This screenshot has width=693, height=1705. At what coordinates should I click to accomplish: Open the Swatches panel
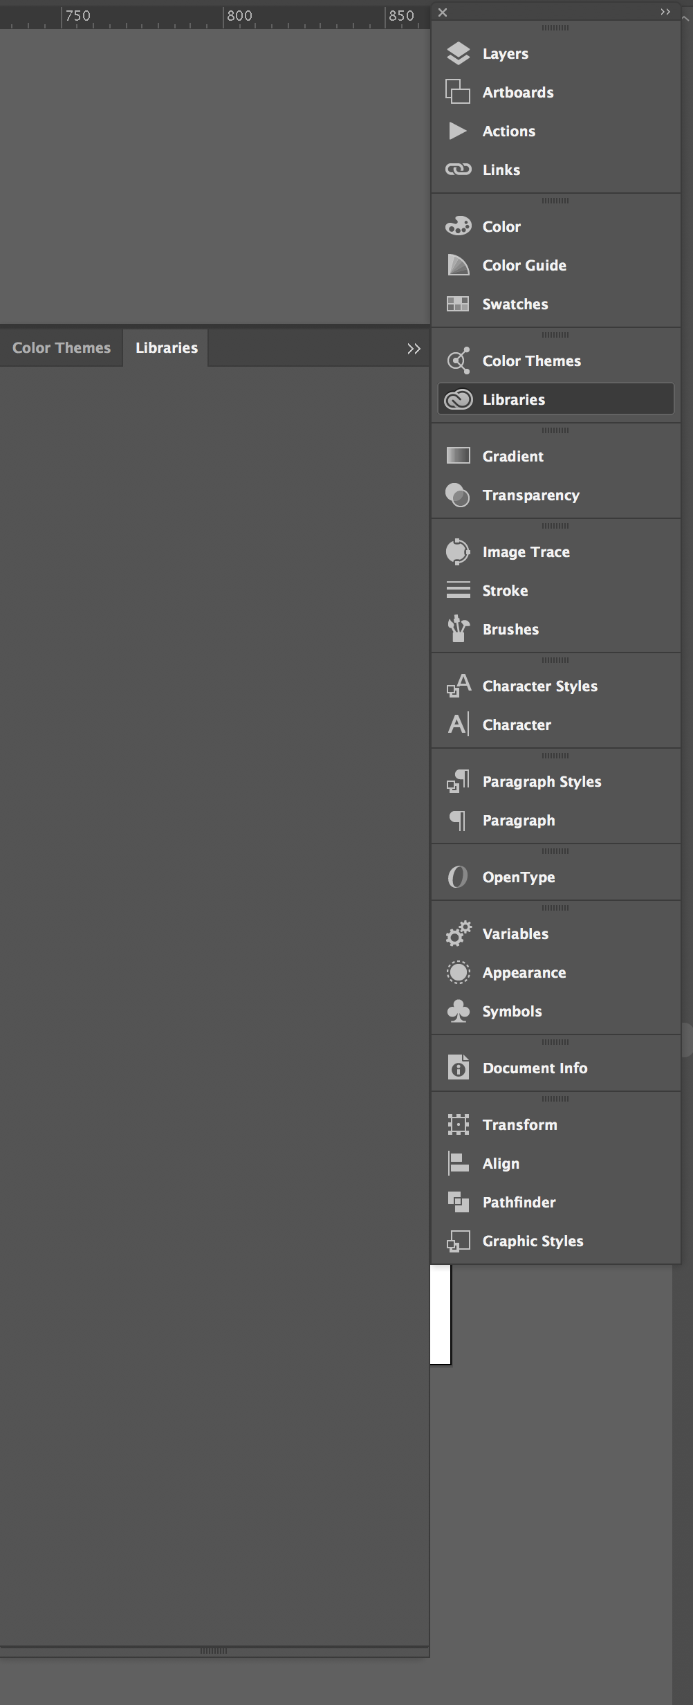515,304
